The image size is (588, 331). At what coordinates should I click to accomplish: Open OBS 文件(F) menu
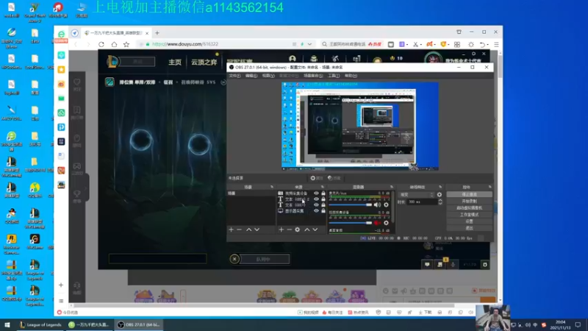pyautogui.click(x=234, y=76)
